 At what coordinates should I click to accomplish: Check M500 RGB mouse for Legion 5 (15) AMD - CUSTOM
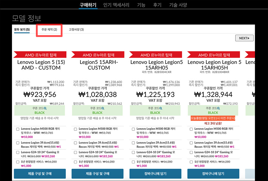[18, 129]
